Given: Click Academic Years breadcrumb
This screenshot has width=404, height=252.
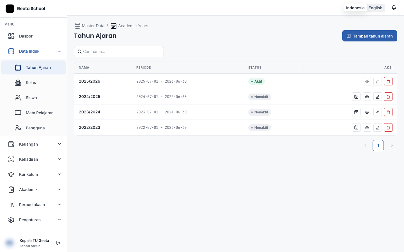Looking at the screenshot, I should pos(129,26).
